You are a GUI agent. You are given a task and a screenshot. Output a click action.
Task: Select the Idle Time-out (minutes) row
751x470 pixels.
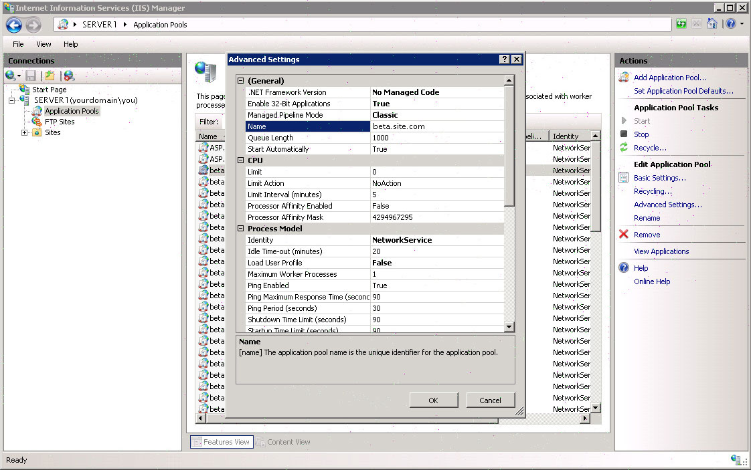[x=375, y=251]
